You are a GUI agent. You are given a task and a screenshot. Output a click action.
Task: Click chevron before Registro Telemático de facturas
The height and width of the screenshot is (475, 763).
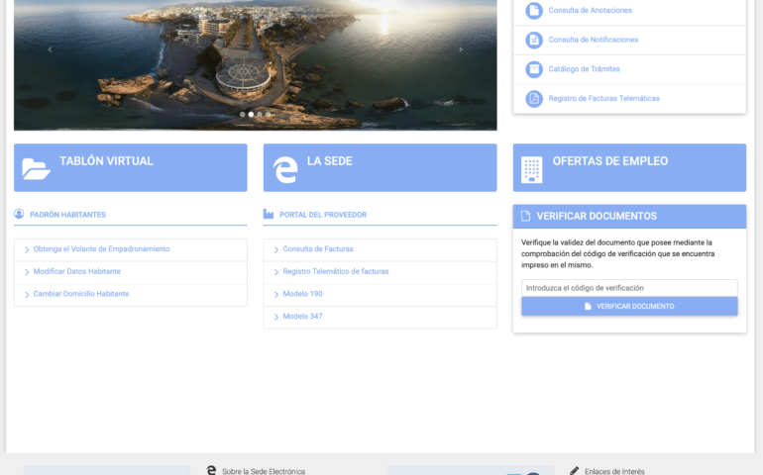coord(276,272)
